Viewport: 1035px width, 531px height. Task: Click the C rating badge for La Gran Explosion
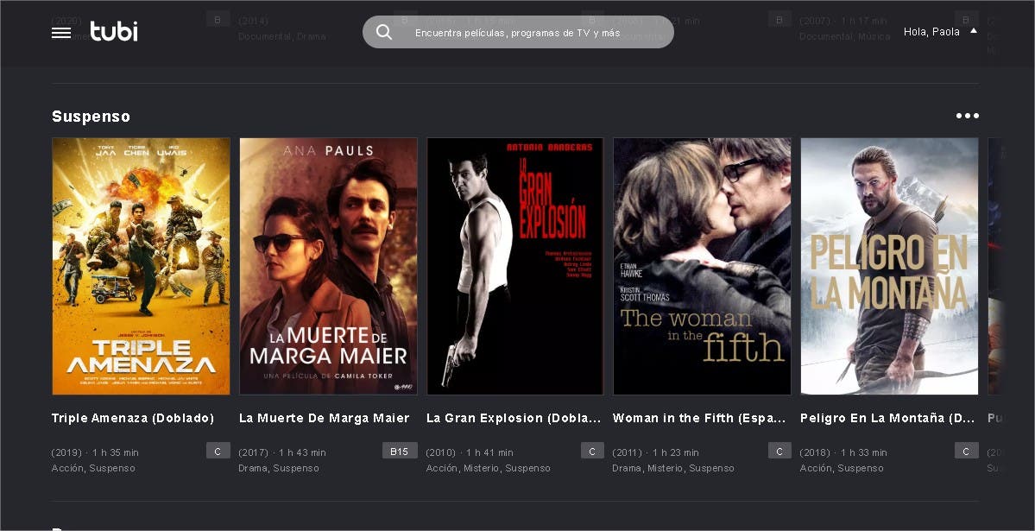point(592,451)
